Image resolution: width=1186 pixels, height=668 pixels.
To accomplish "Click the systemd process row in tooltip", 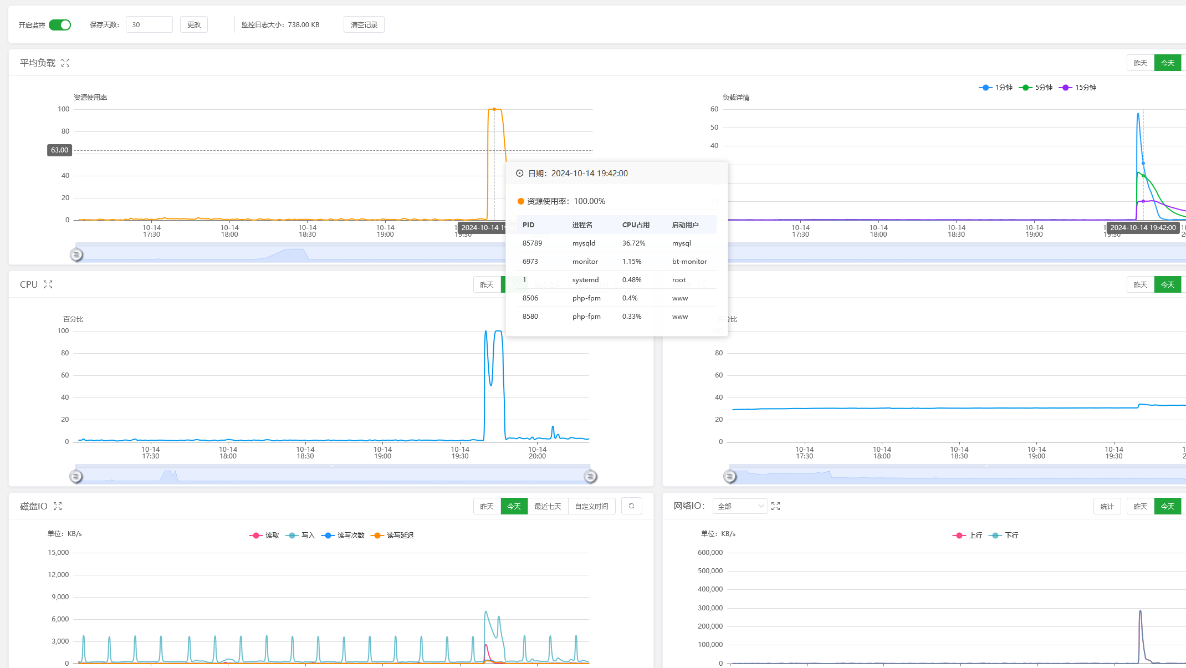I will pos(617,280).
